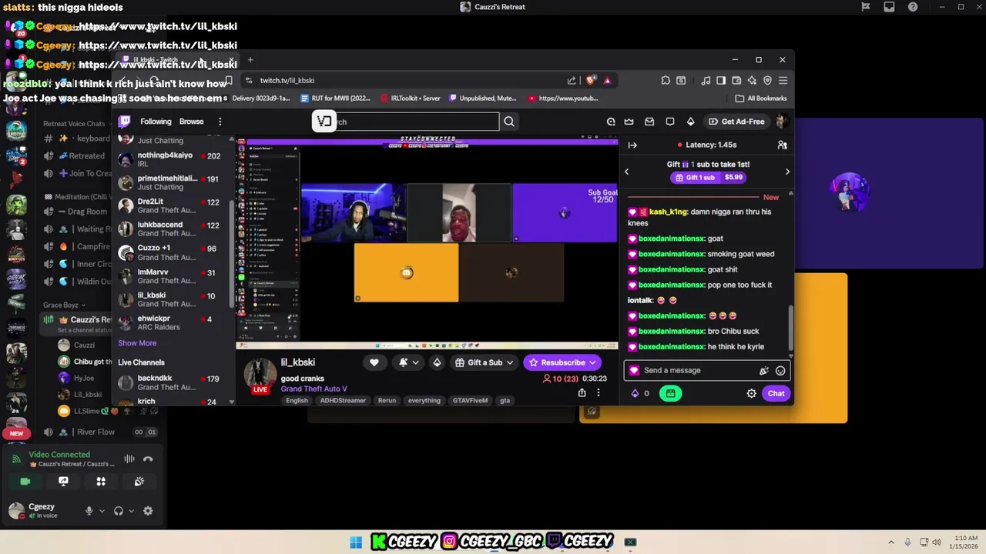This screenshot has width=986, height=554.
Task: Open the Get Bits diamond icon in Twitch header
Action: pos(690,122)
